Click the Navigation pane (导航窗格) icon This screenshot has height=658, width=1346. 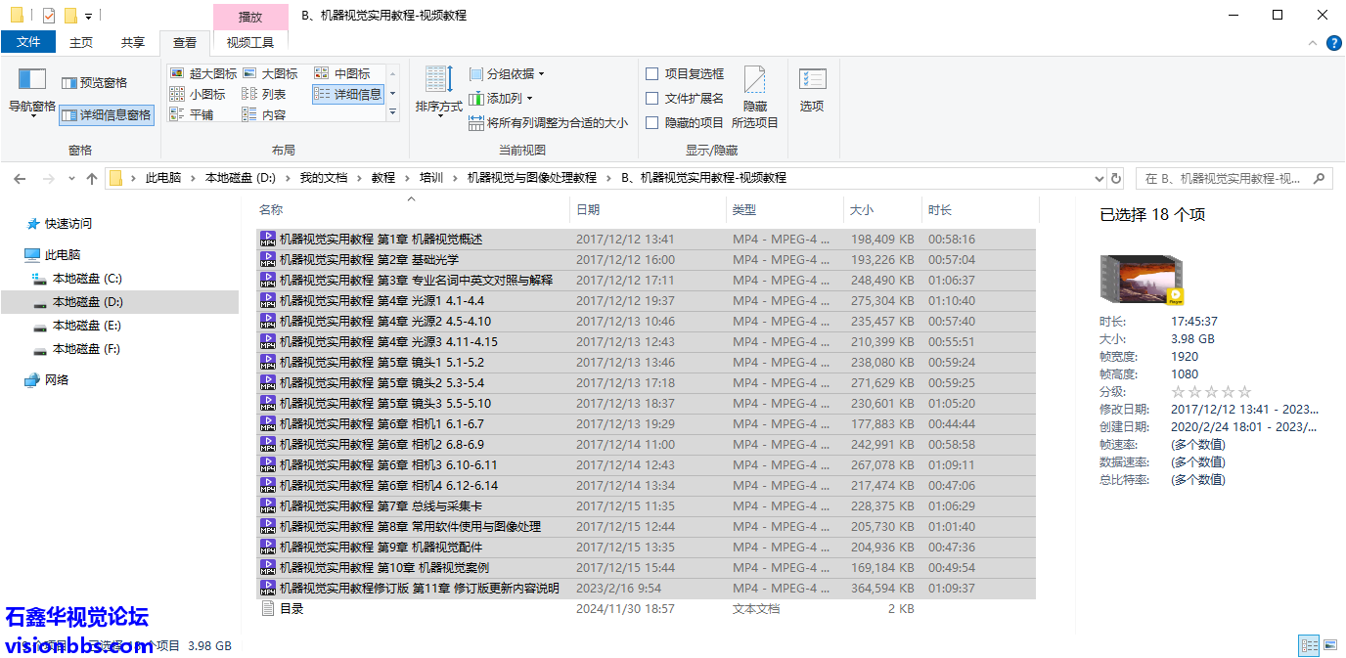32,80
